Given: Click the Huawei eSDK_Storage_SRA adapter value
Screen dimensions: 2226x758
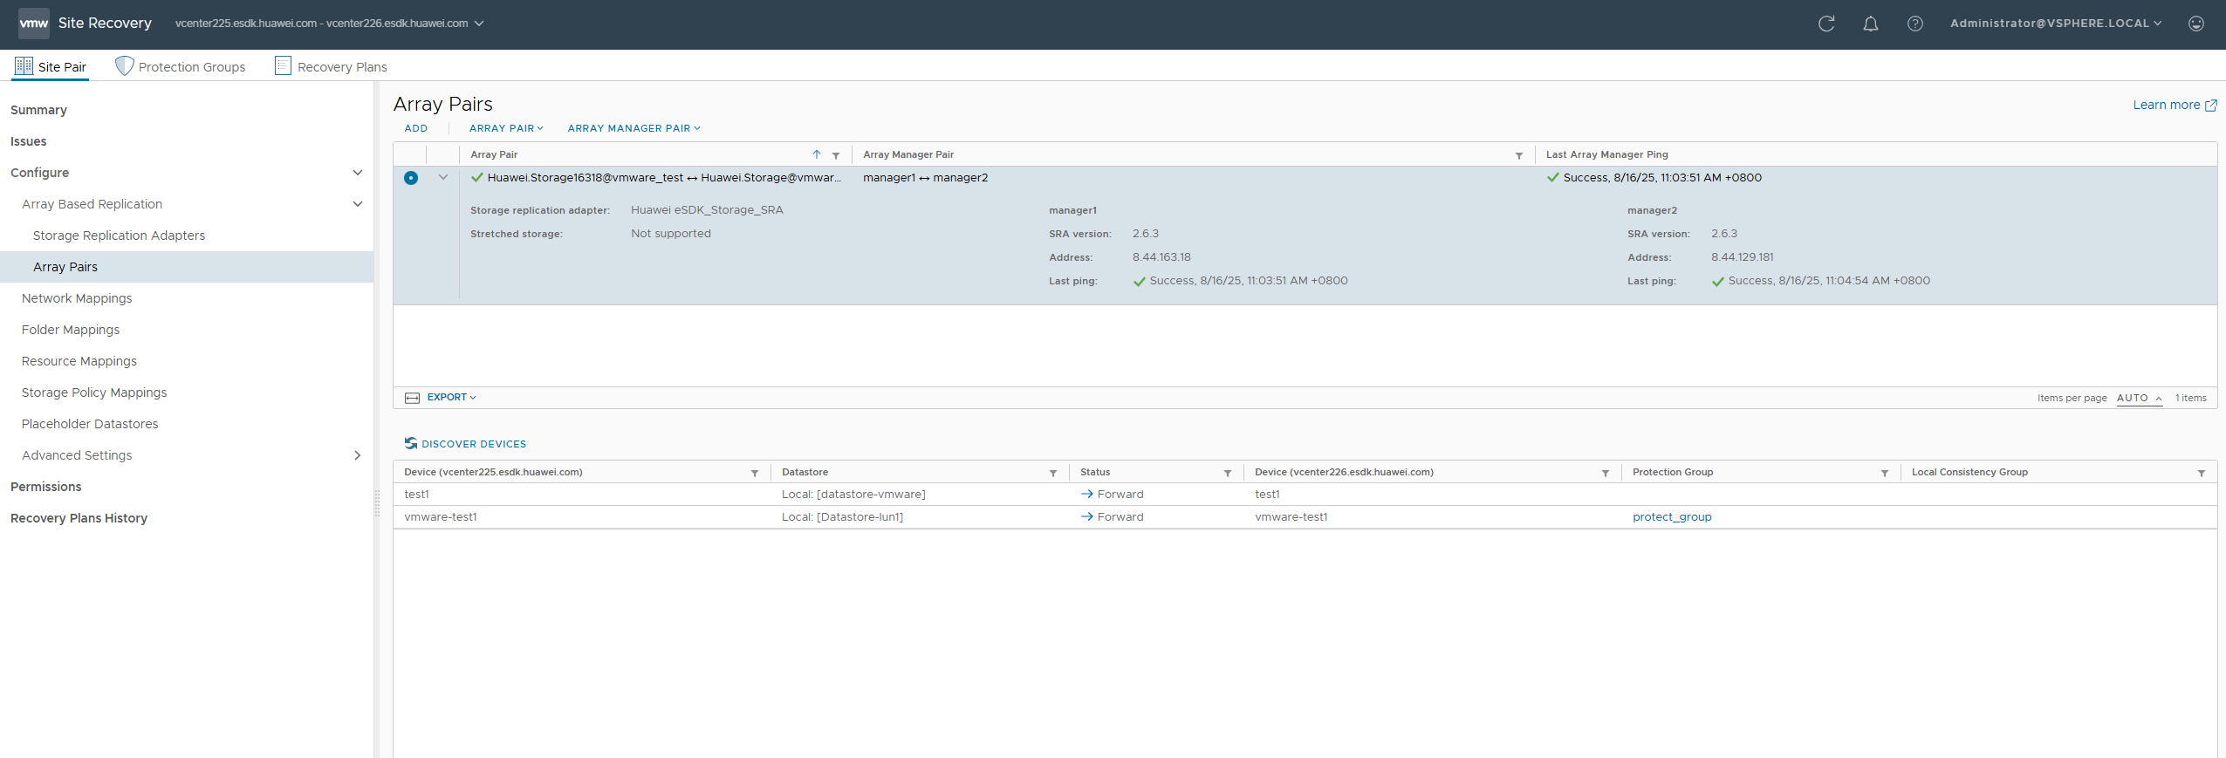Looking at the screenshot, I should coord(707,210).
